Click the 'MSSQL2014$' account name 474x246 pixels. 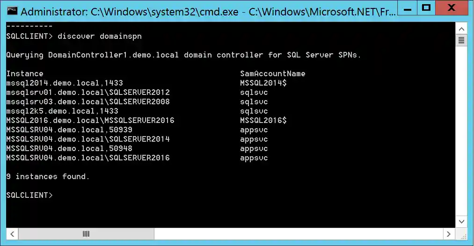(x=263, y=83)
